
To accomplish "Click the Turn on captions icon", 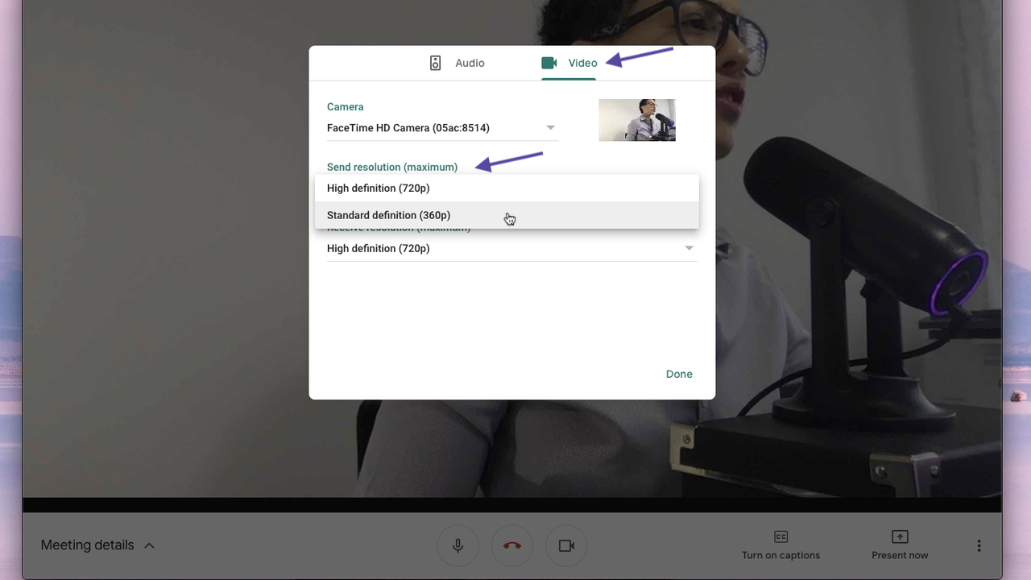I will pos(780,536).
